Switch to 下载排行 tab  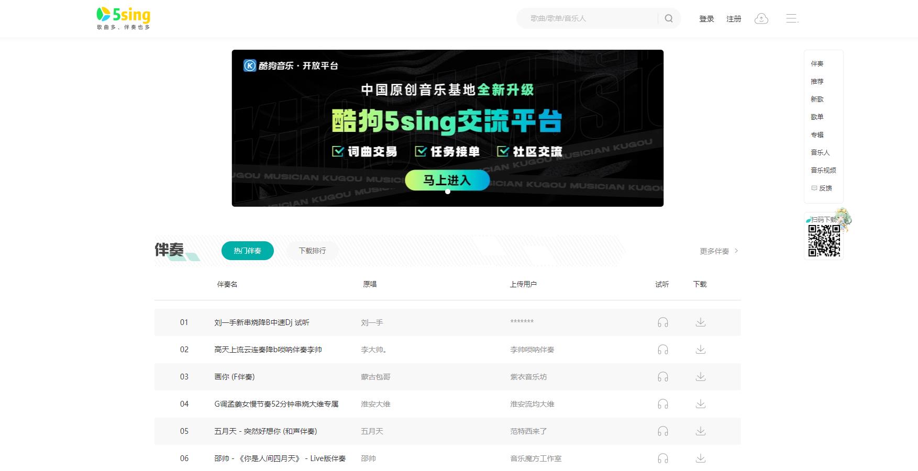click(312, 251)
